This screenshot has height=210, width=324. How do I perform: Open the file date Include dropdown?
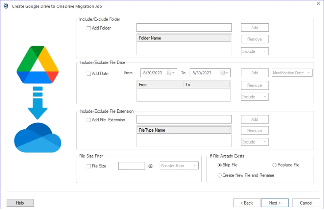pyautogui.click(x=255, y=97)
